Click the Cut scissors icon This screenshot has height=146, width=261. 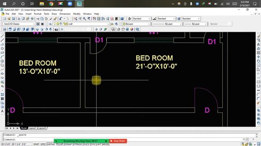(38, 19)
